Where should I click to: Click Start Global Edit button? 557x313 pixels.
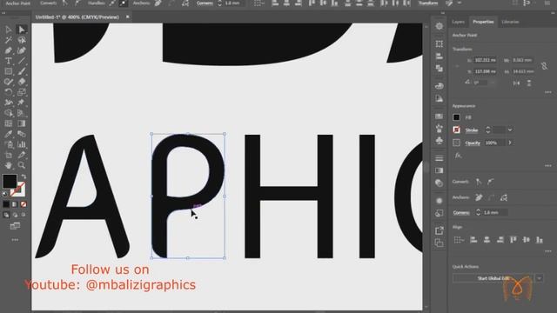point(493,278)
